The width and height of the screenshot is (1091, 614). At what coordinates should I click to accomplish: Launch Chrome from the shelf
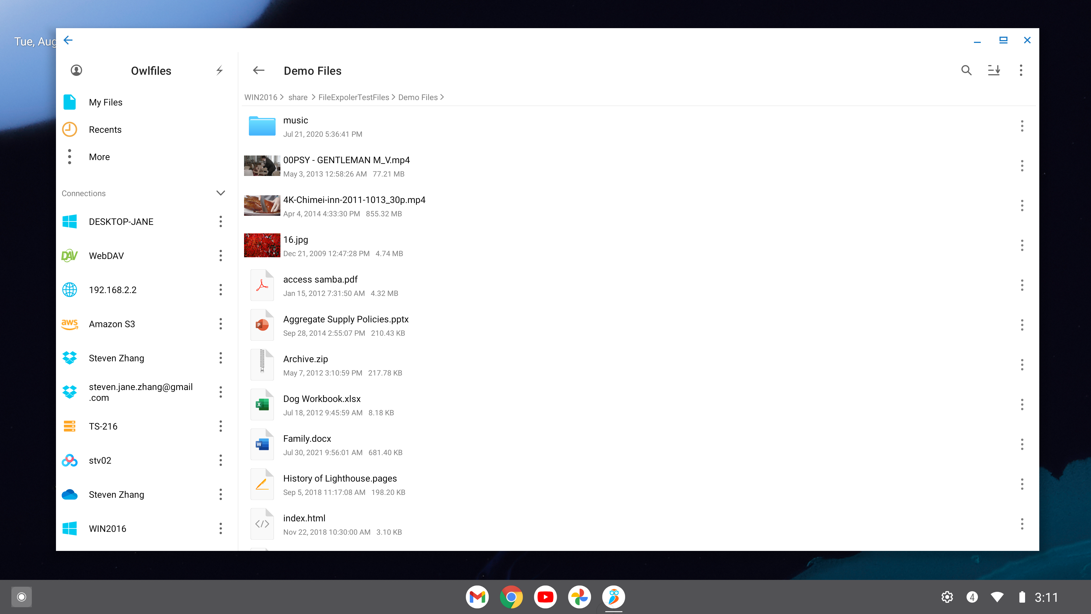[511, 597]
